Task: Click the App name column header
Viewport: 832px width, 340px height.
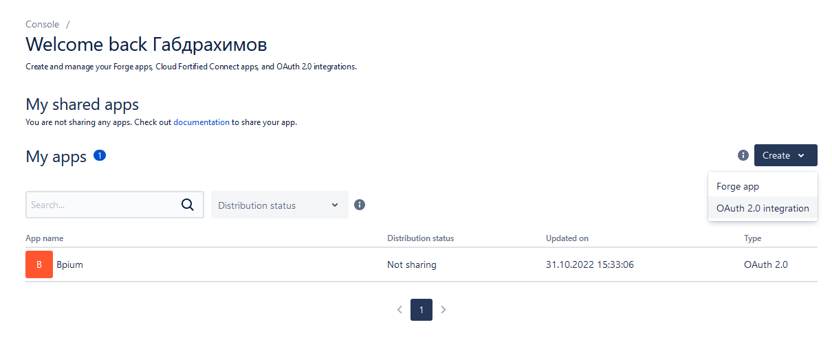Action: pos(45,238)
